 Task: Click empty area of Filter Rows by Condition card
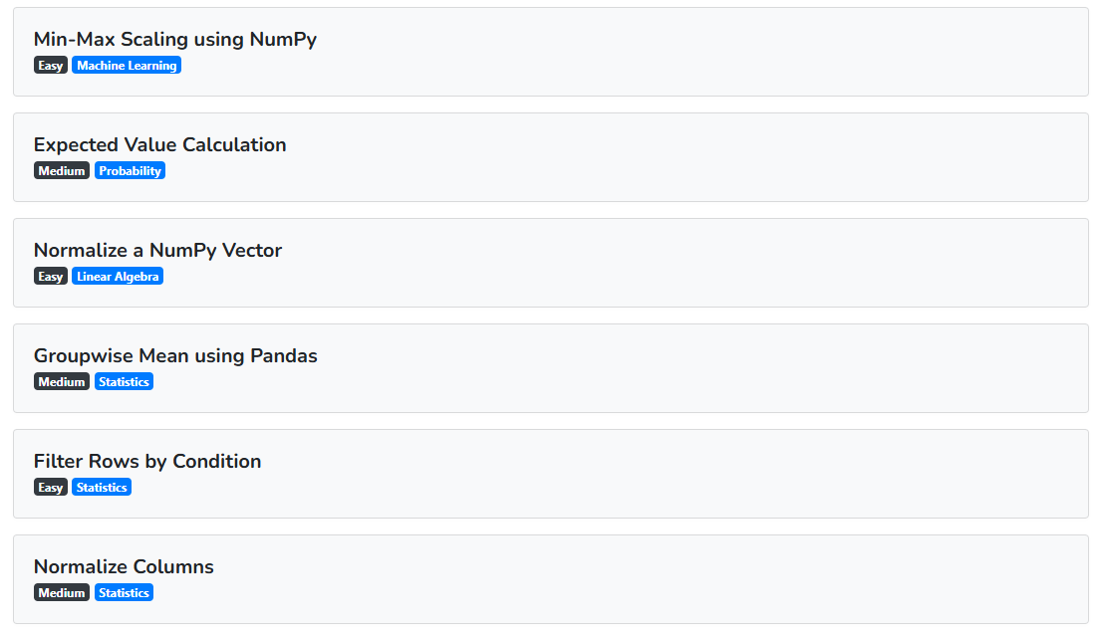pyautogui.click(x=697, y=474)
